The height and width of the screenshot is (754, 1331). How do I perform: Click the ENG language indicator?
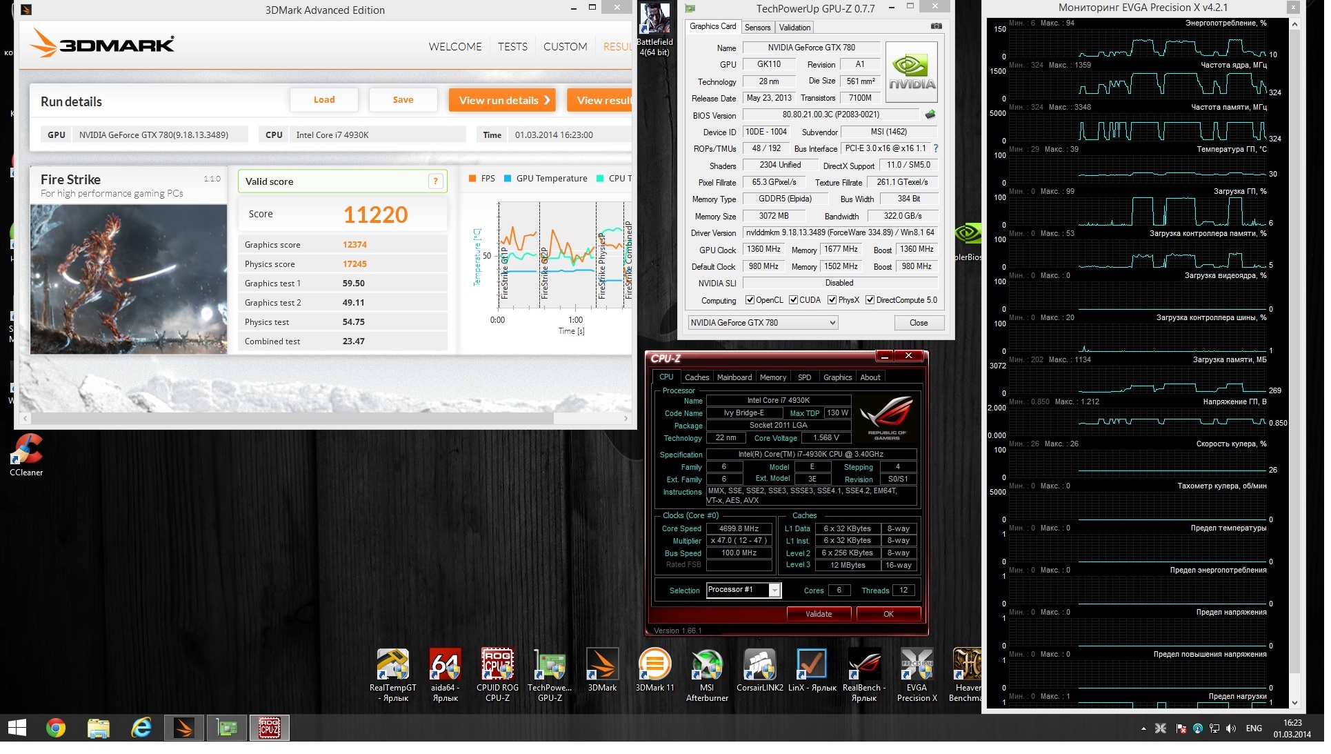[x=1254, y=728]
